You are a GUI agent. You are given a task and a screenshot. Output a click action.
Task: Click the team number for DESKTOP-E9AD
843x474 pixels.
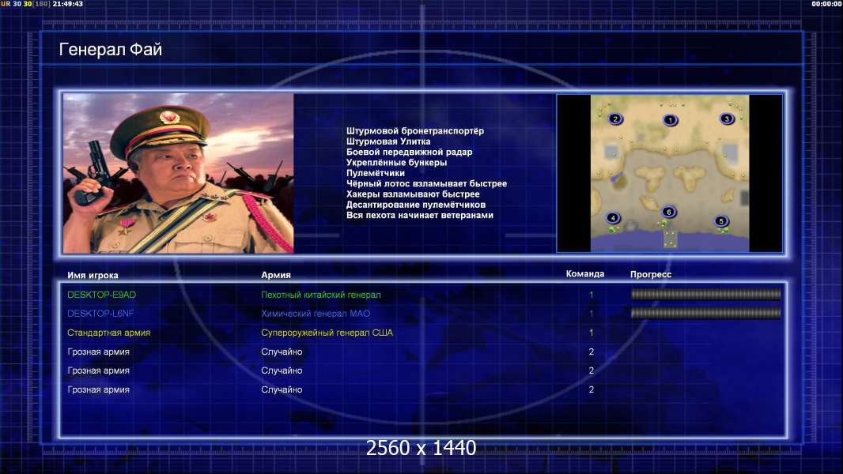pyautogui.click(x=591, y=295)
